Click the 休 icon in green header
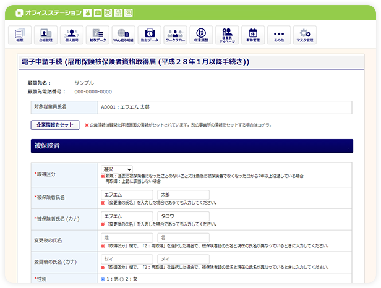381x288 pixels. [129, 12]
